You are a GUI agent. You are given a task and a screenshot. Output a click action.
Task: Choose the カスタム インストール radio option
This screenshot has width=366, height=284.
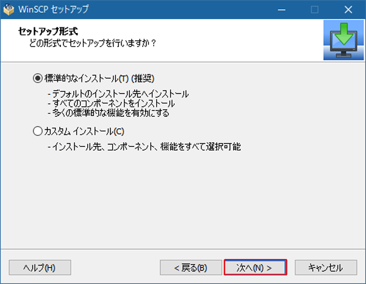coord(38,131)
